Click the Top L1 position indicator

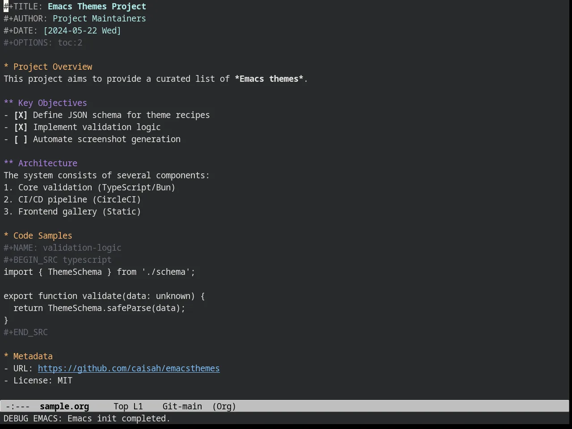click(128, 406)
